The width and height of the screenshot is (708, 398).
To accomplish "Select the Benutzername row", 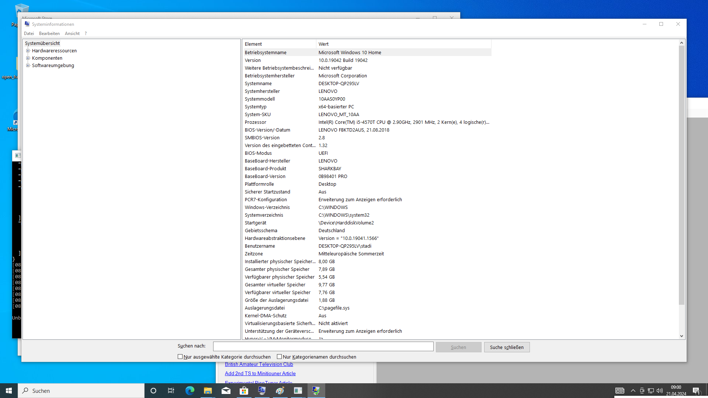I will click(367, 246).
